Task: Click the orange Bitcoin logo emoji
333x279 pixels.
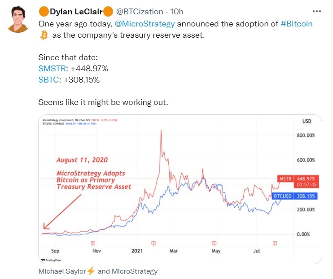Action: pos(44,35)
